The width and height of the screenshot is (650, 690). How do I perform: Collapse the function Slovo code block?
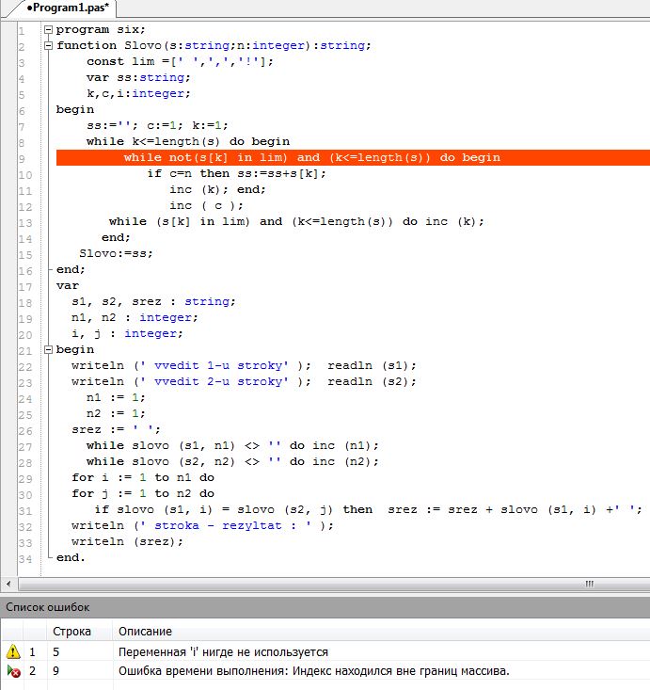[x=48, y=45]
